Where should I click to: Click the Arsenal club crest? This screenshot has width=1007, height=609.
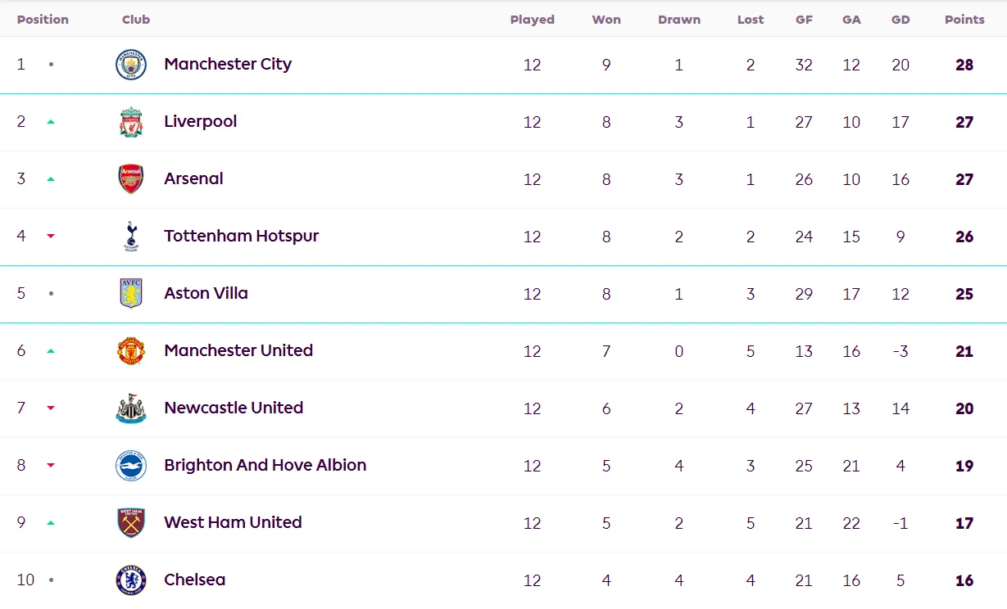131,179
